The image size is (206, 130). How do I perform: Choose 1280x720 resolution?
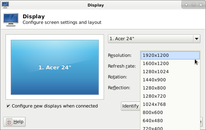pyautogui.click(x=170, y=96)
